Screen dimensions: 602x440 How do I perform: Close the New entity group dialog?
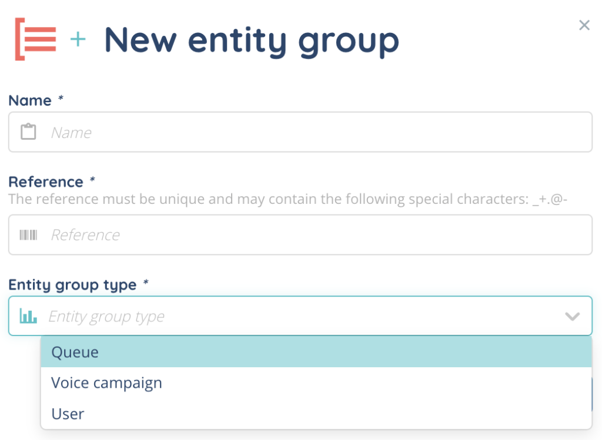click(584, 25)
